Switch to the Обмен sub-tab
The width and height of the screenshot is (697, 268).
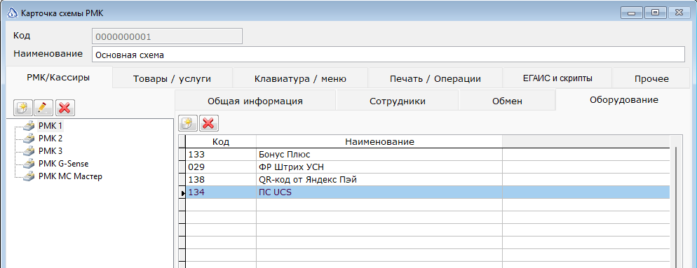507,101
